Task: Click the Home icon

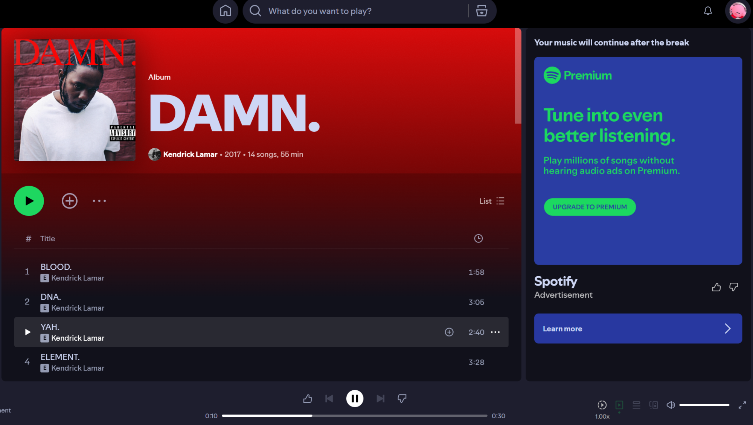Action: pos(225,11)
